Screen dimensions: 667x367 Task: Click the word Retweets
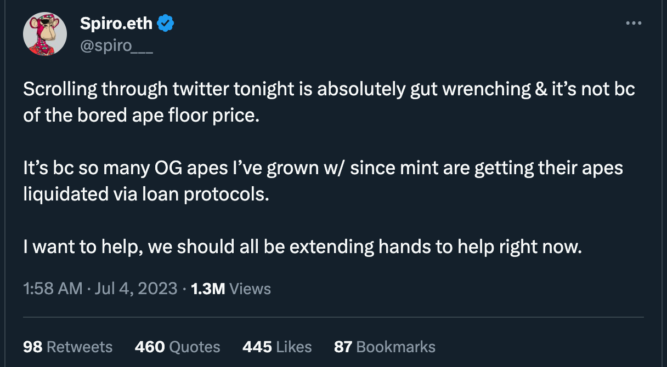click(80, 347)
